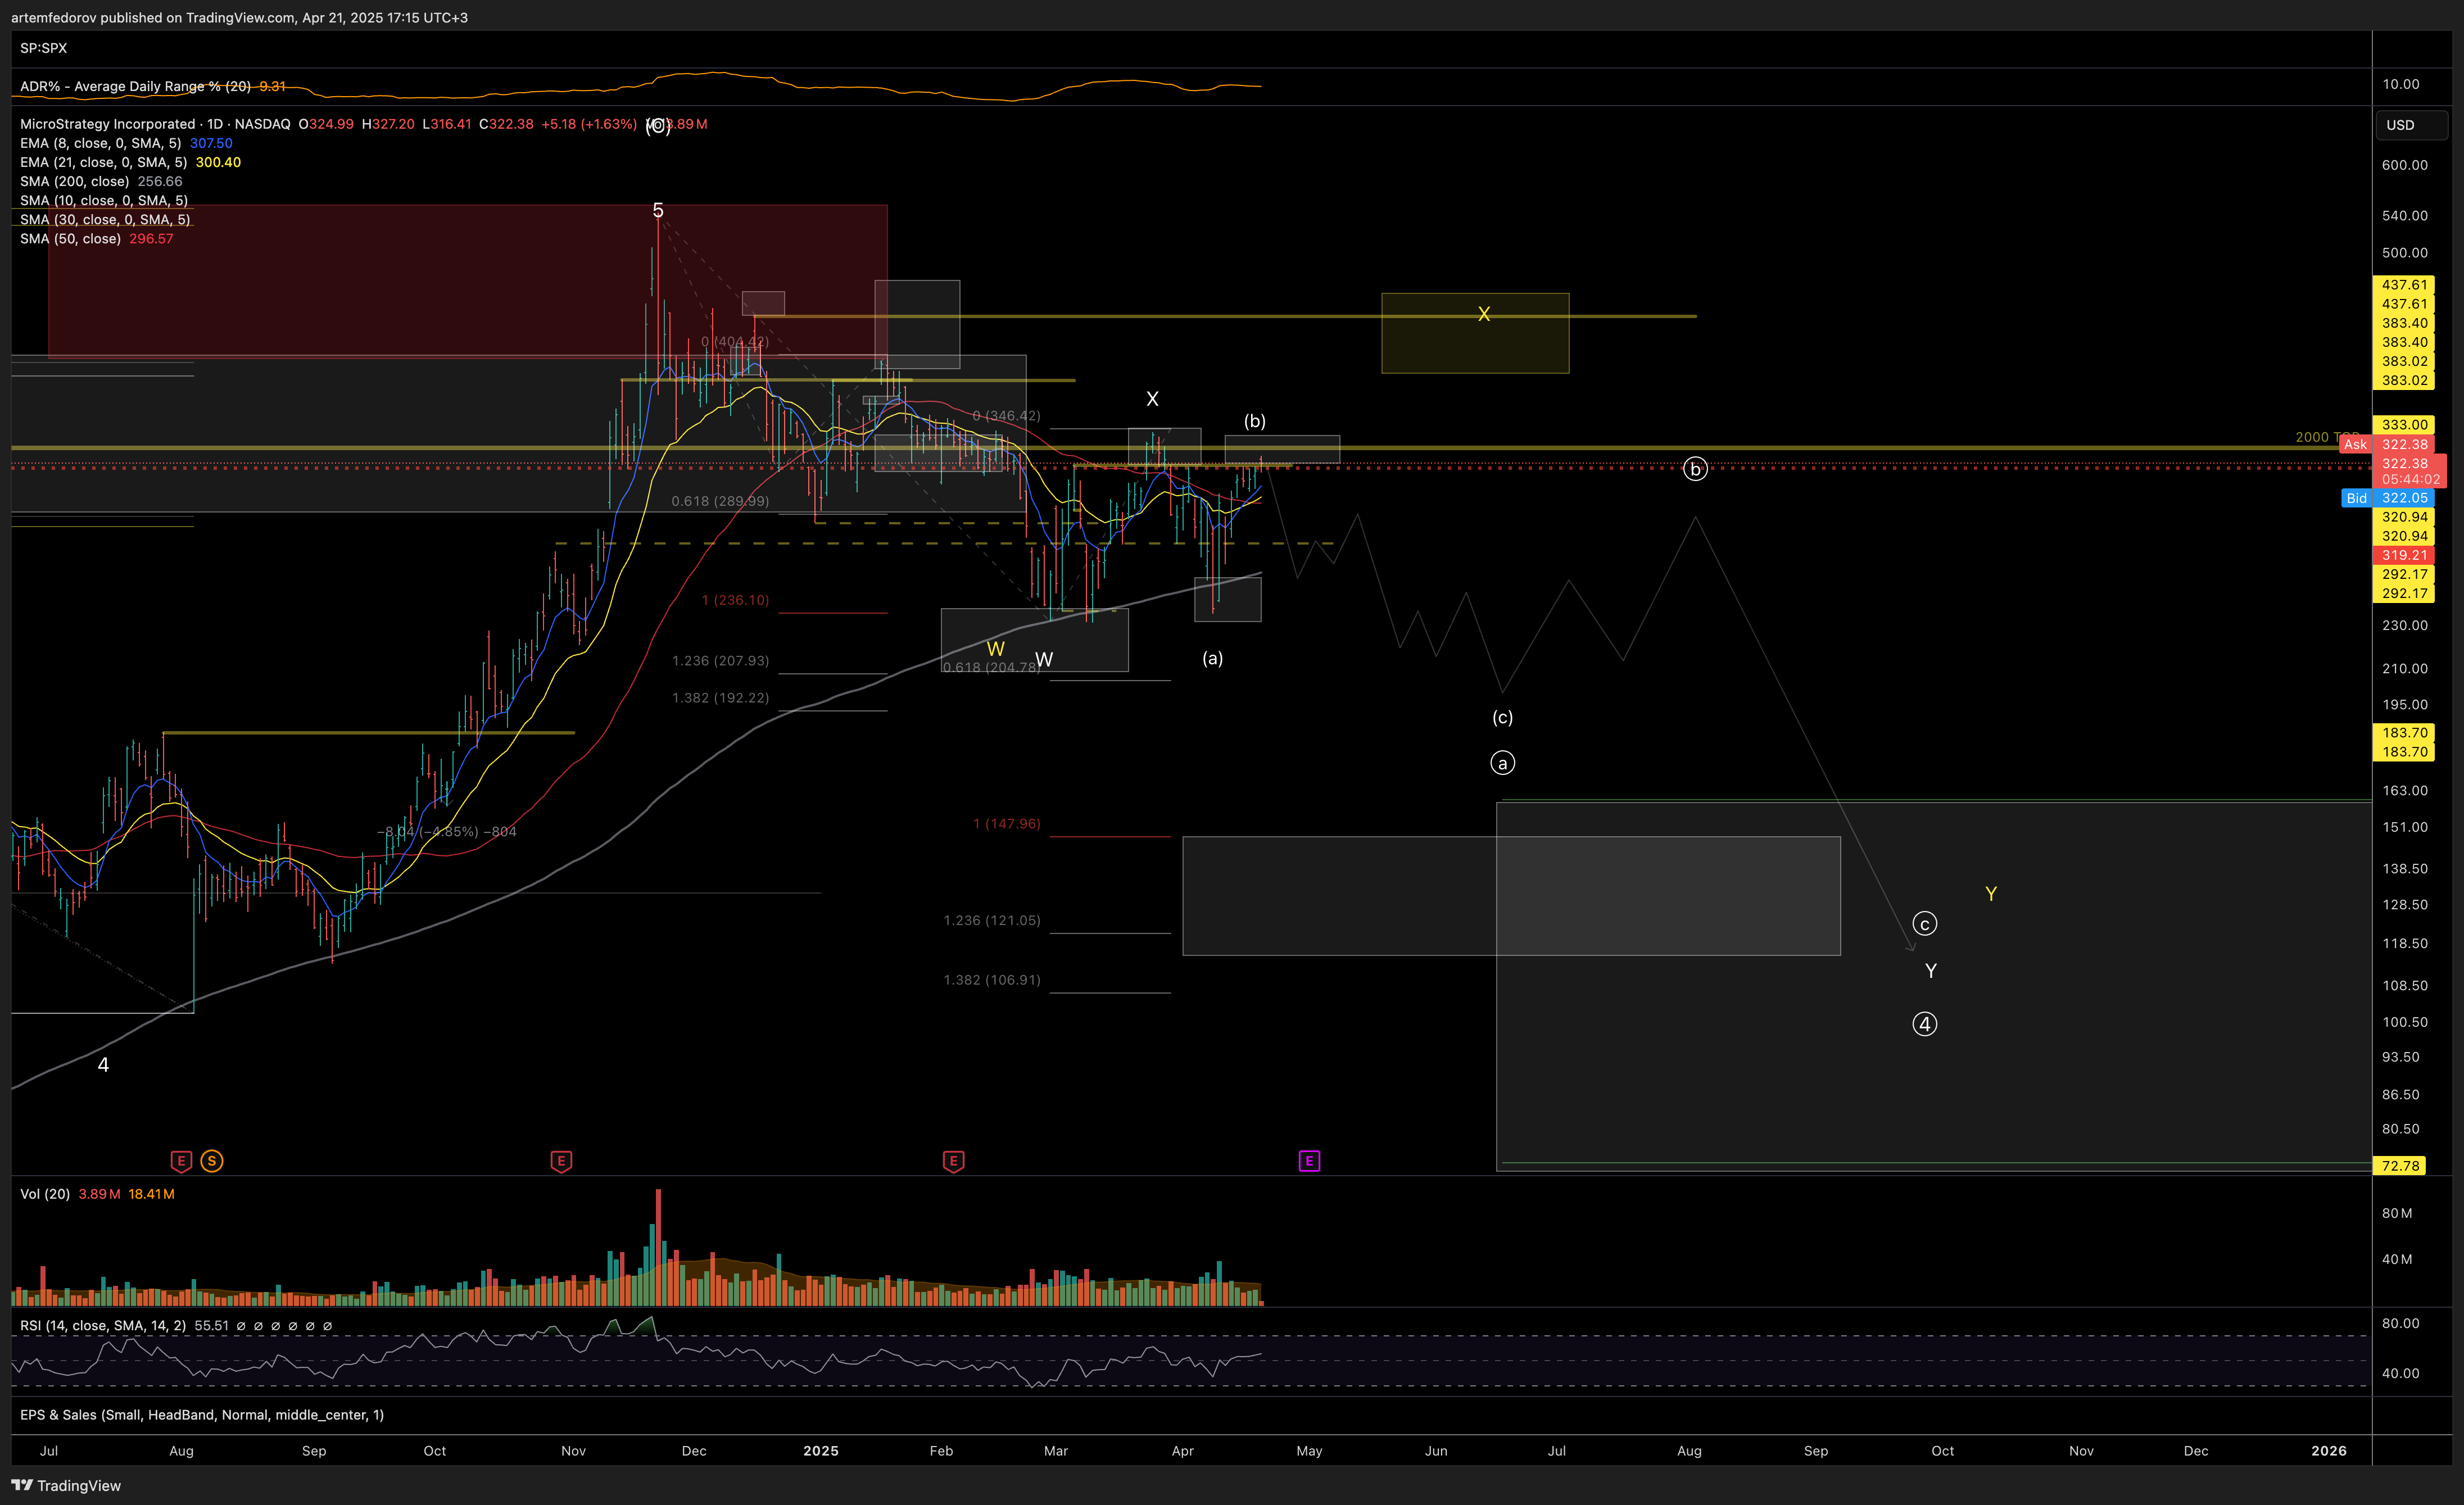Screen dimensions: 2464x1505
Task: Click the EPS & Sales indicator legend
Action: point(202,1415)
